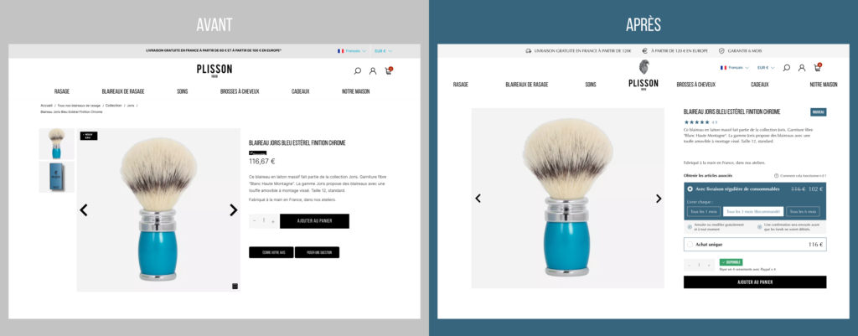
Task: Go to next product image in AVANT gallery
Action: pos(233,210)
